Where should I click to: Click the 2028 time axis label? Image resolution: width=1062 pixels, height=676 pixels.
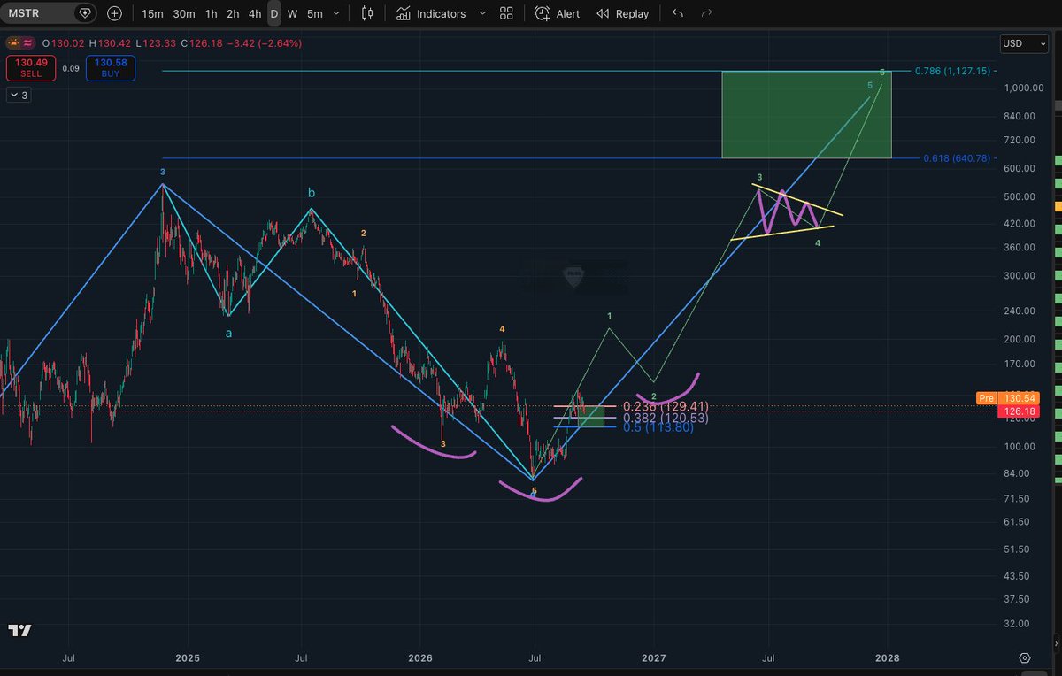pyautogui.click(x=888, y=657)
